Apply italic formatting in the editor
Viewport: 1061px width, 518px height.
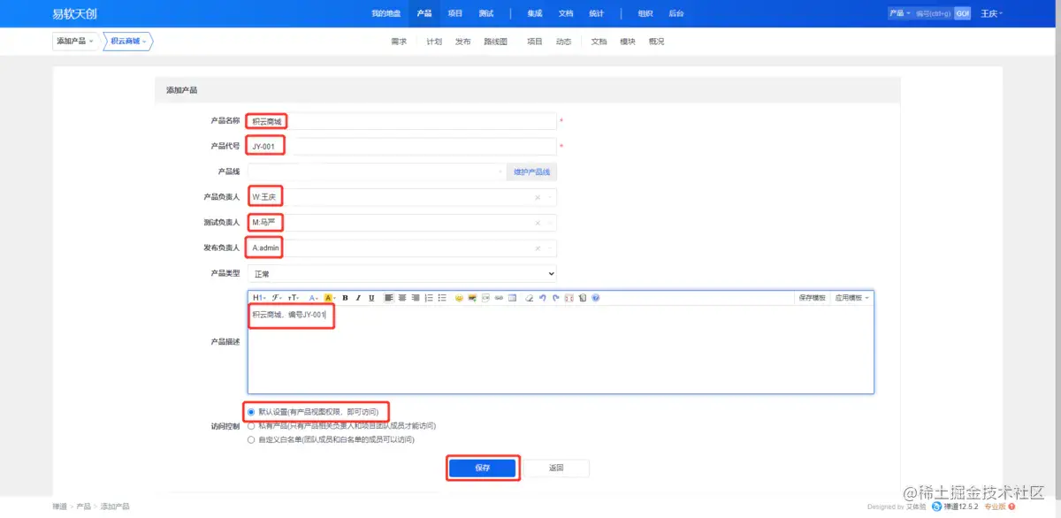pos(358,298)
